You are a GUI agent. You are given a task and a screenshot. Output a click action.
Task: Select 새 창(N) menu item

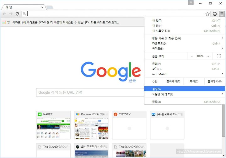tap(185, 26)
